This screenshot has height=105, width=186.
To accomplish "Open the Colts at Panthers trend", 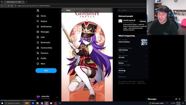I will 124,42.
